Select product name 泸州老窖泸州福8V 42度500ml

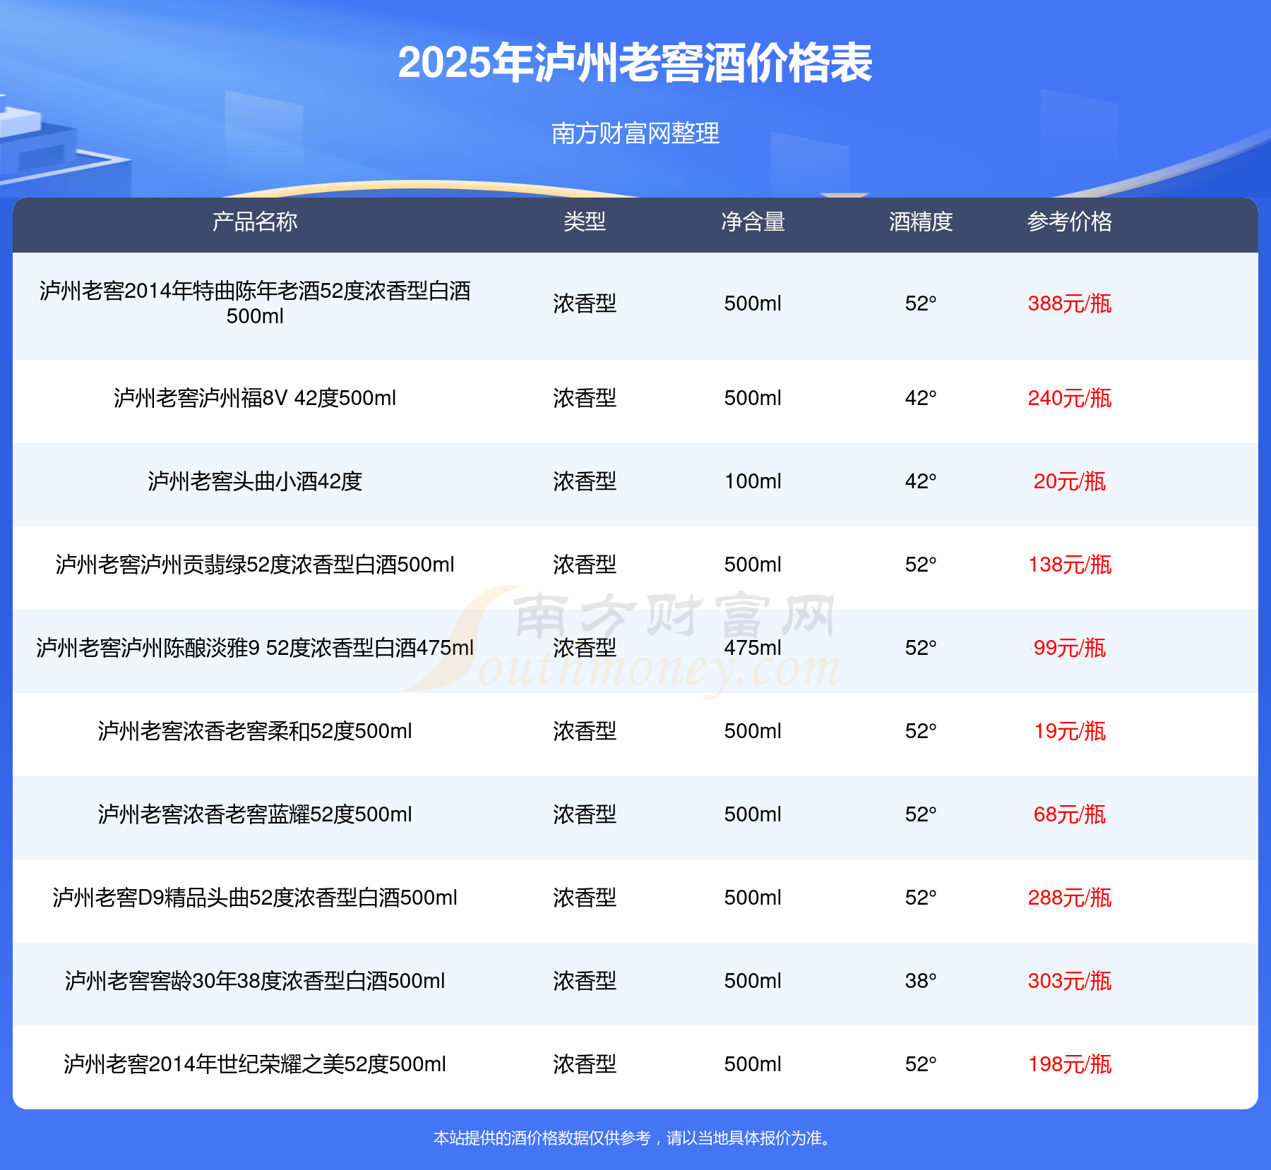[x=255, y=398]
